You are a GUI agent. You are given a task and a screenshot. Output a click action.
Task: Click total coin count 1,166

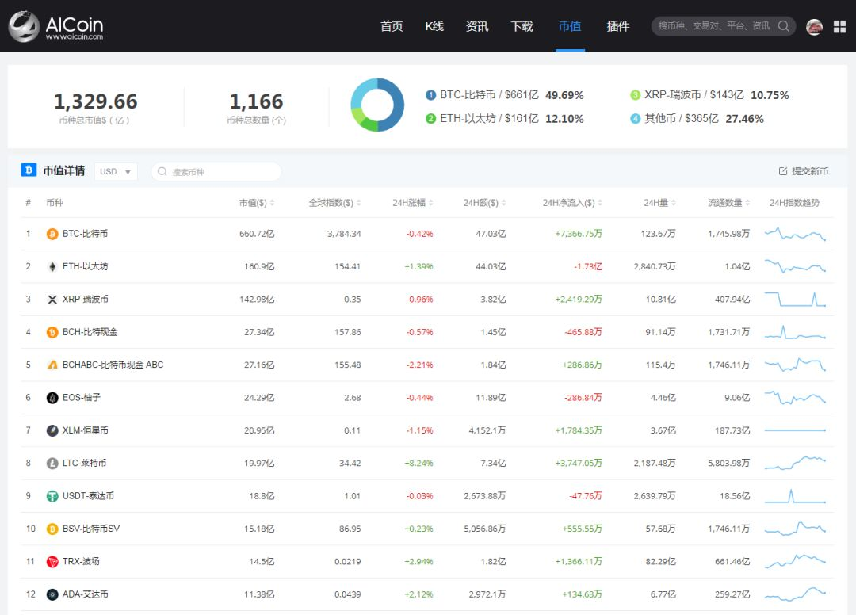pyautogui.click(x=256, y=101)
